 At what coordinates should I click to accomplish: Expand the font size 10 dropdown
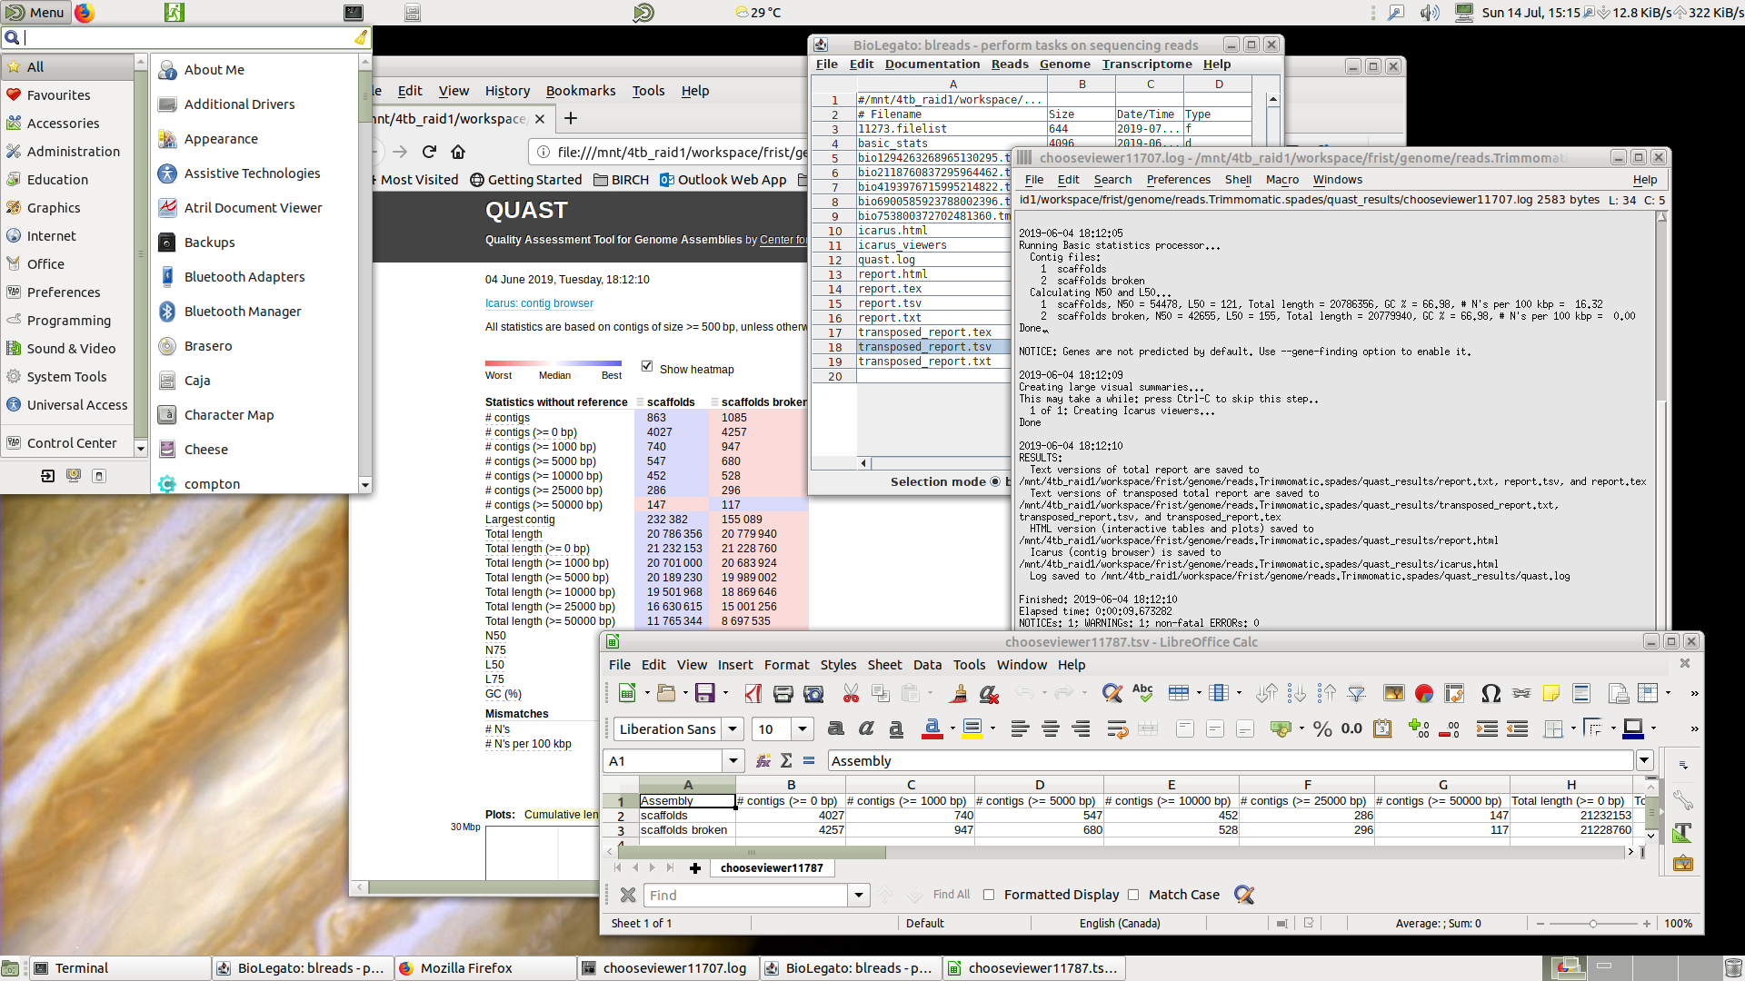click(802, 729)
